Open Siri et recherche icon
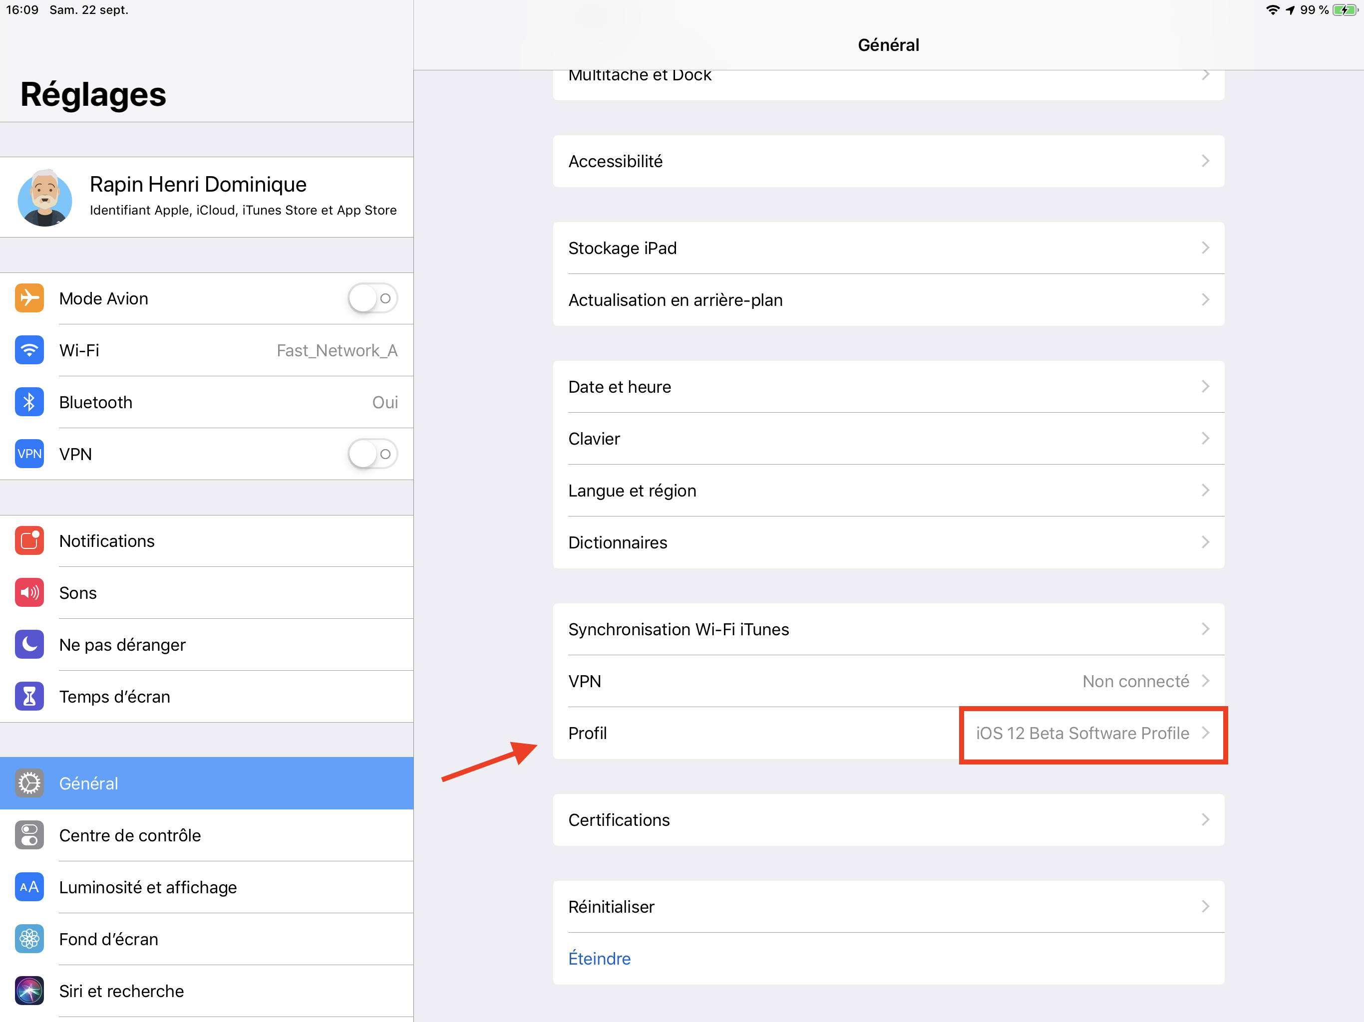This screenshot has width=1364, height=1022. pyautogui.click(x=29, y=991)
